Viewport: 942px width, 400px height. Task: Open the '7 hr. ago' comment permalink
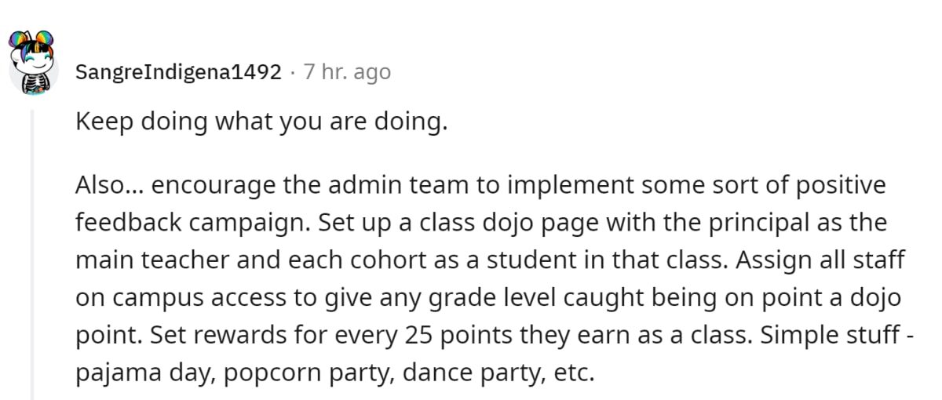point(347,72)
